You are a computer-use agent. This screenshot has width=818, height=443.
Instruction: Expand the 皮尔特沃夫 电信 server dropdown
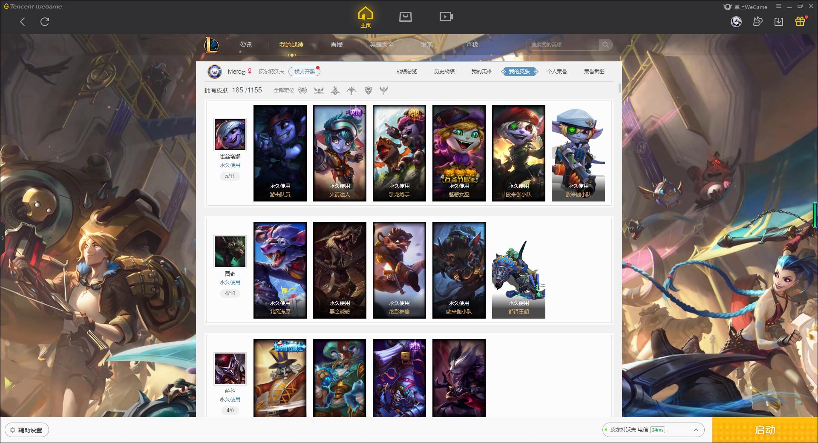click(x=653, y=430)
